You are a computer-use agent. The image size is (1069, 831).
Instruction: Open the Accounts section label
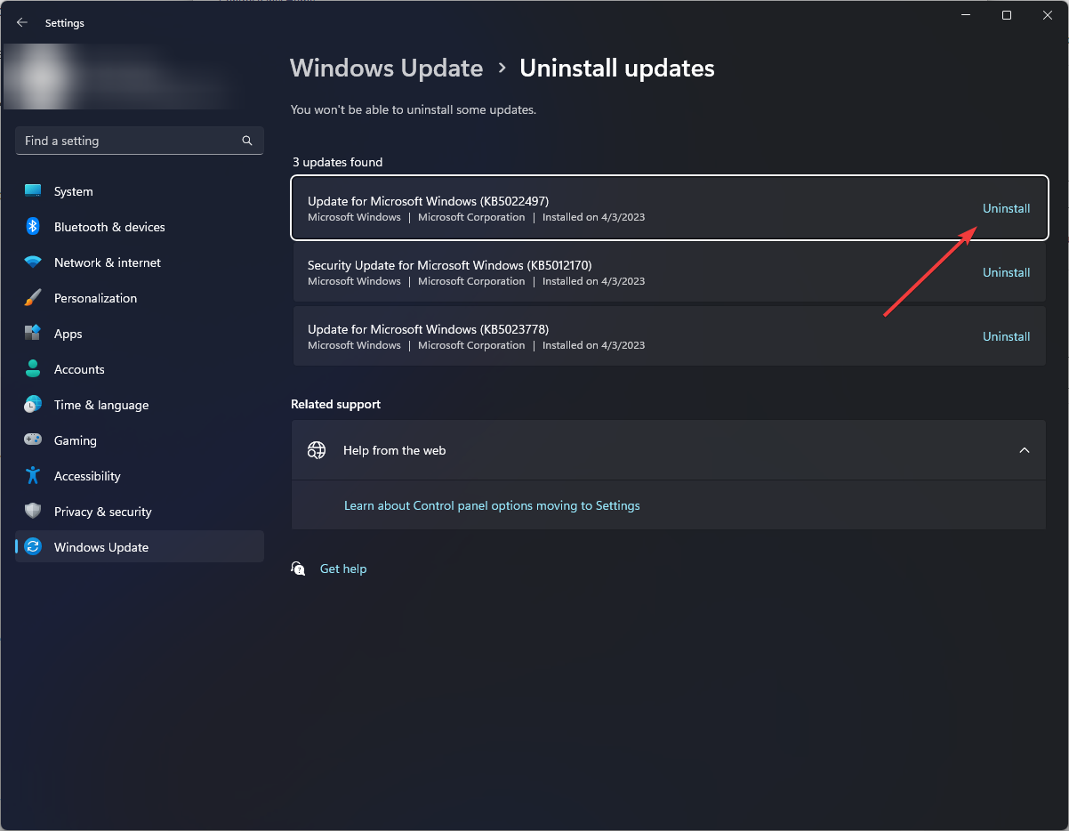(x=79, y=369)
